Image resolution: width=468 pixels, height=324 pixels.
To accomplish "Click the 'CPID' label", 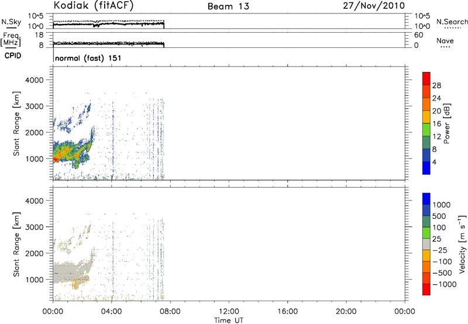I will [13, 56].
